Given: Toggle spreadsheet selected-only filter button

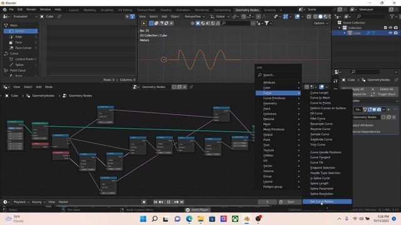Looking at the screenshot, I should click(127, 17).
